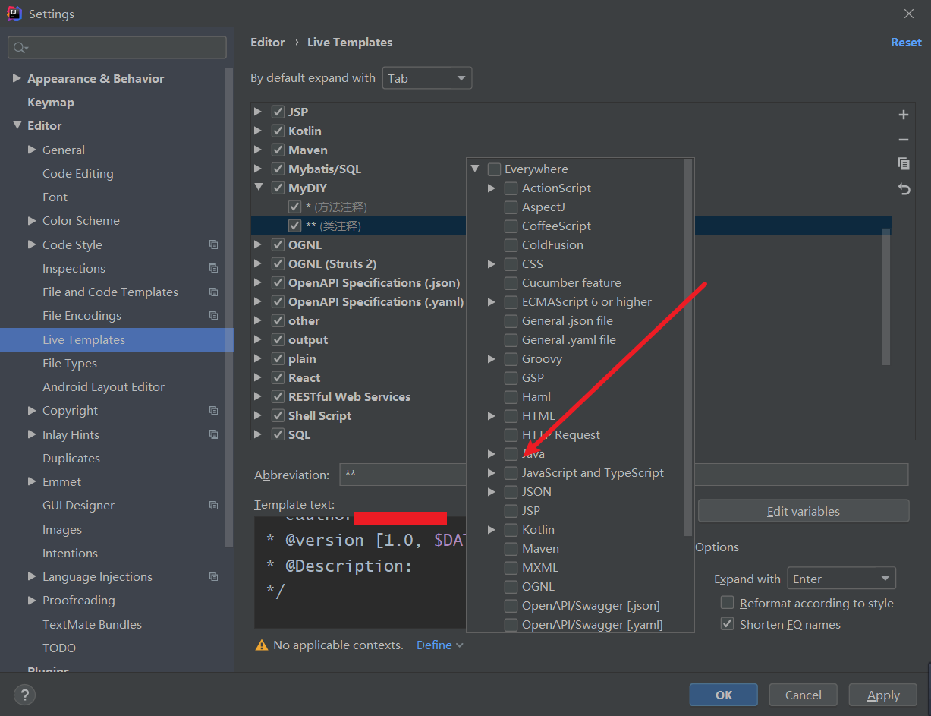Image resolution: width=931 pixels, height=716 pixels.
Task: Click the template list vertical scrollbar
Action: tap(886, 296)
